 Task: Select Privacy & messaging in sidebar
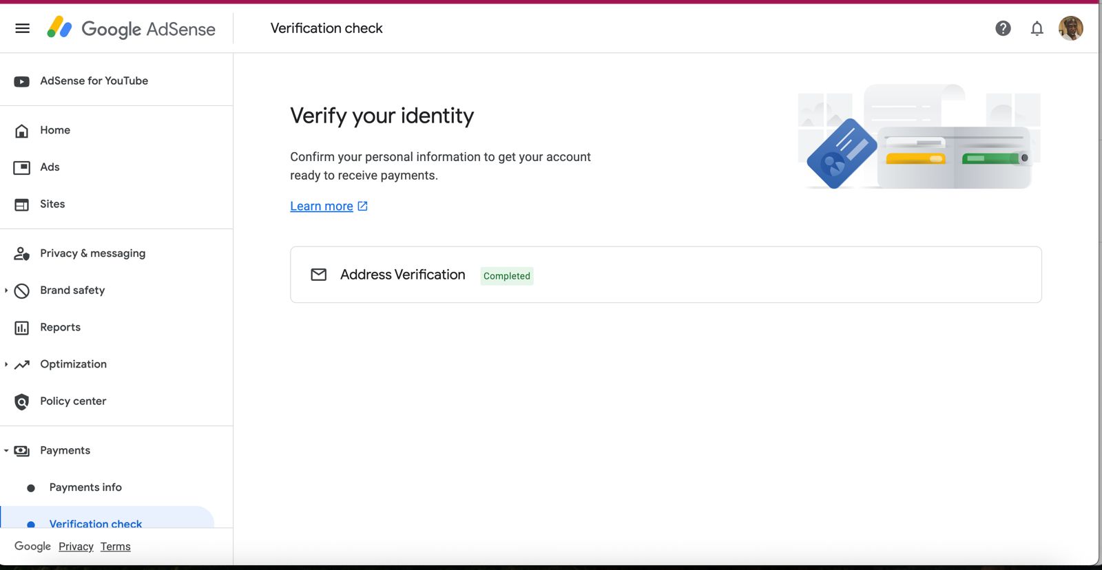pyautogui.click(x=92, y=253)
